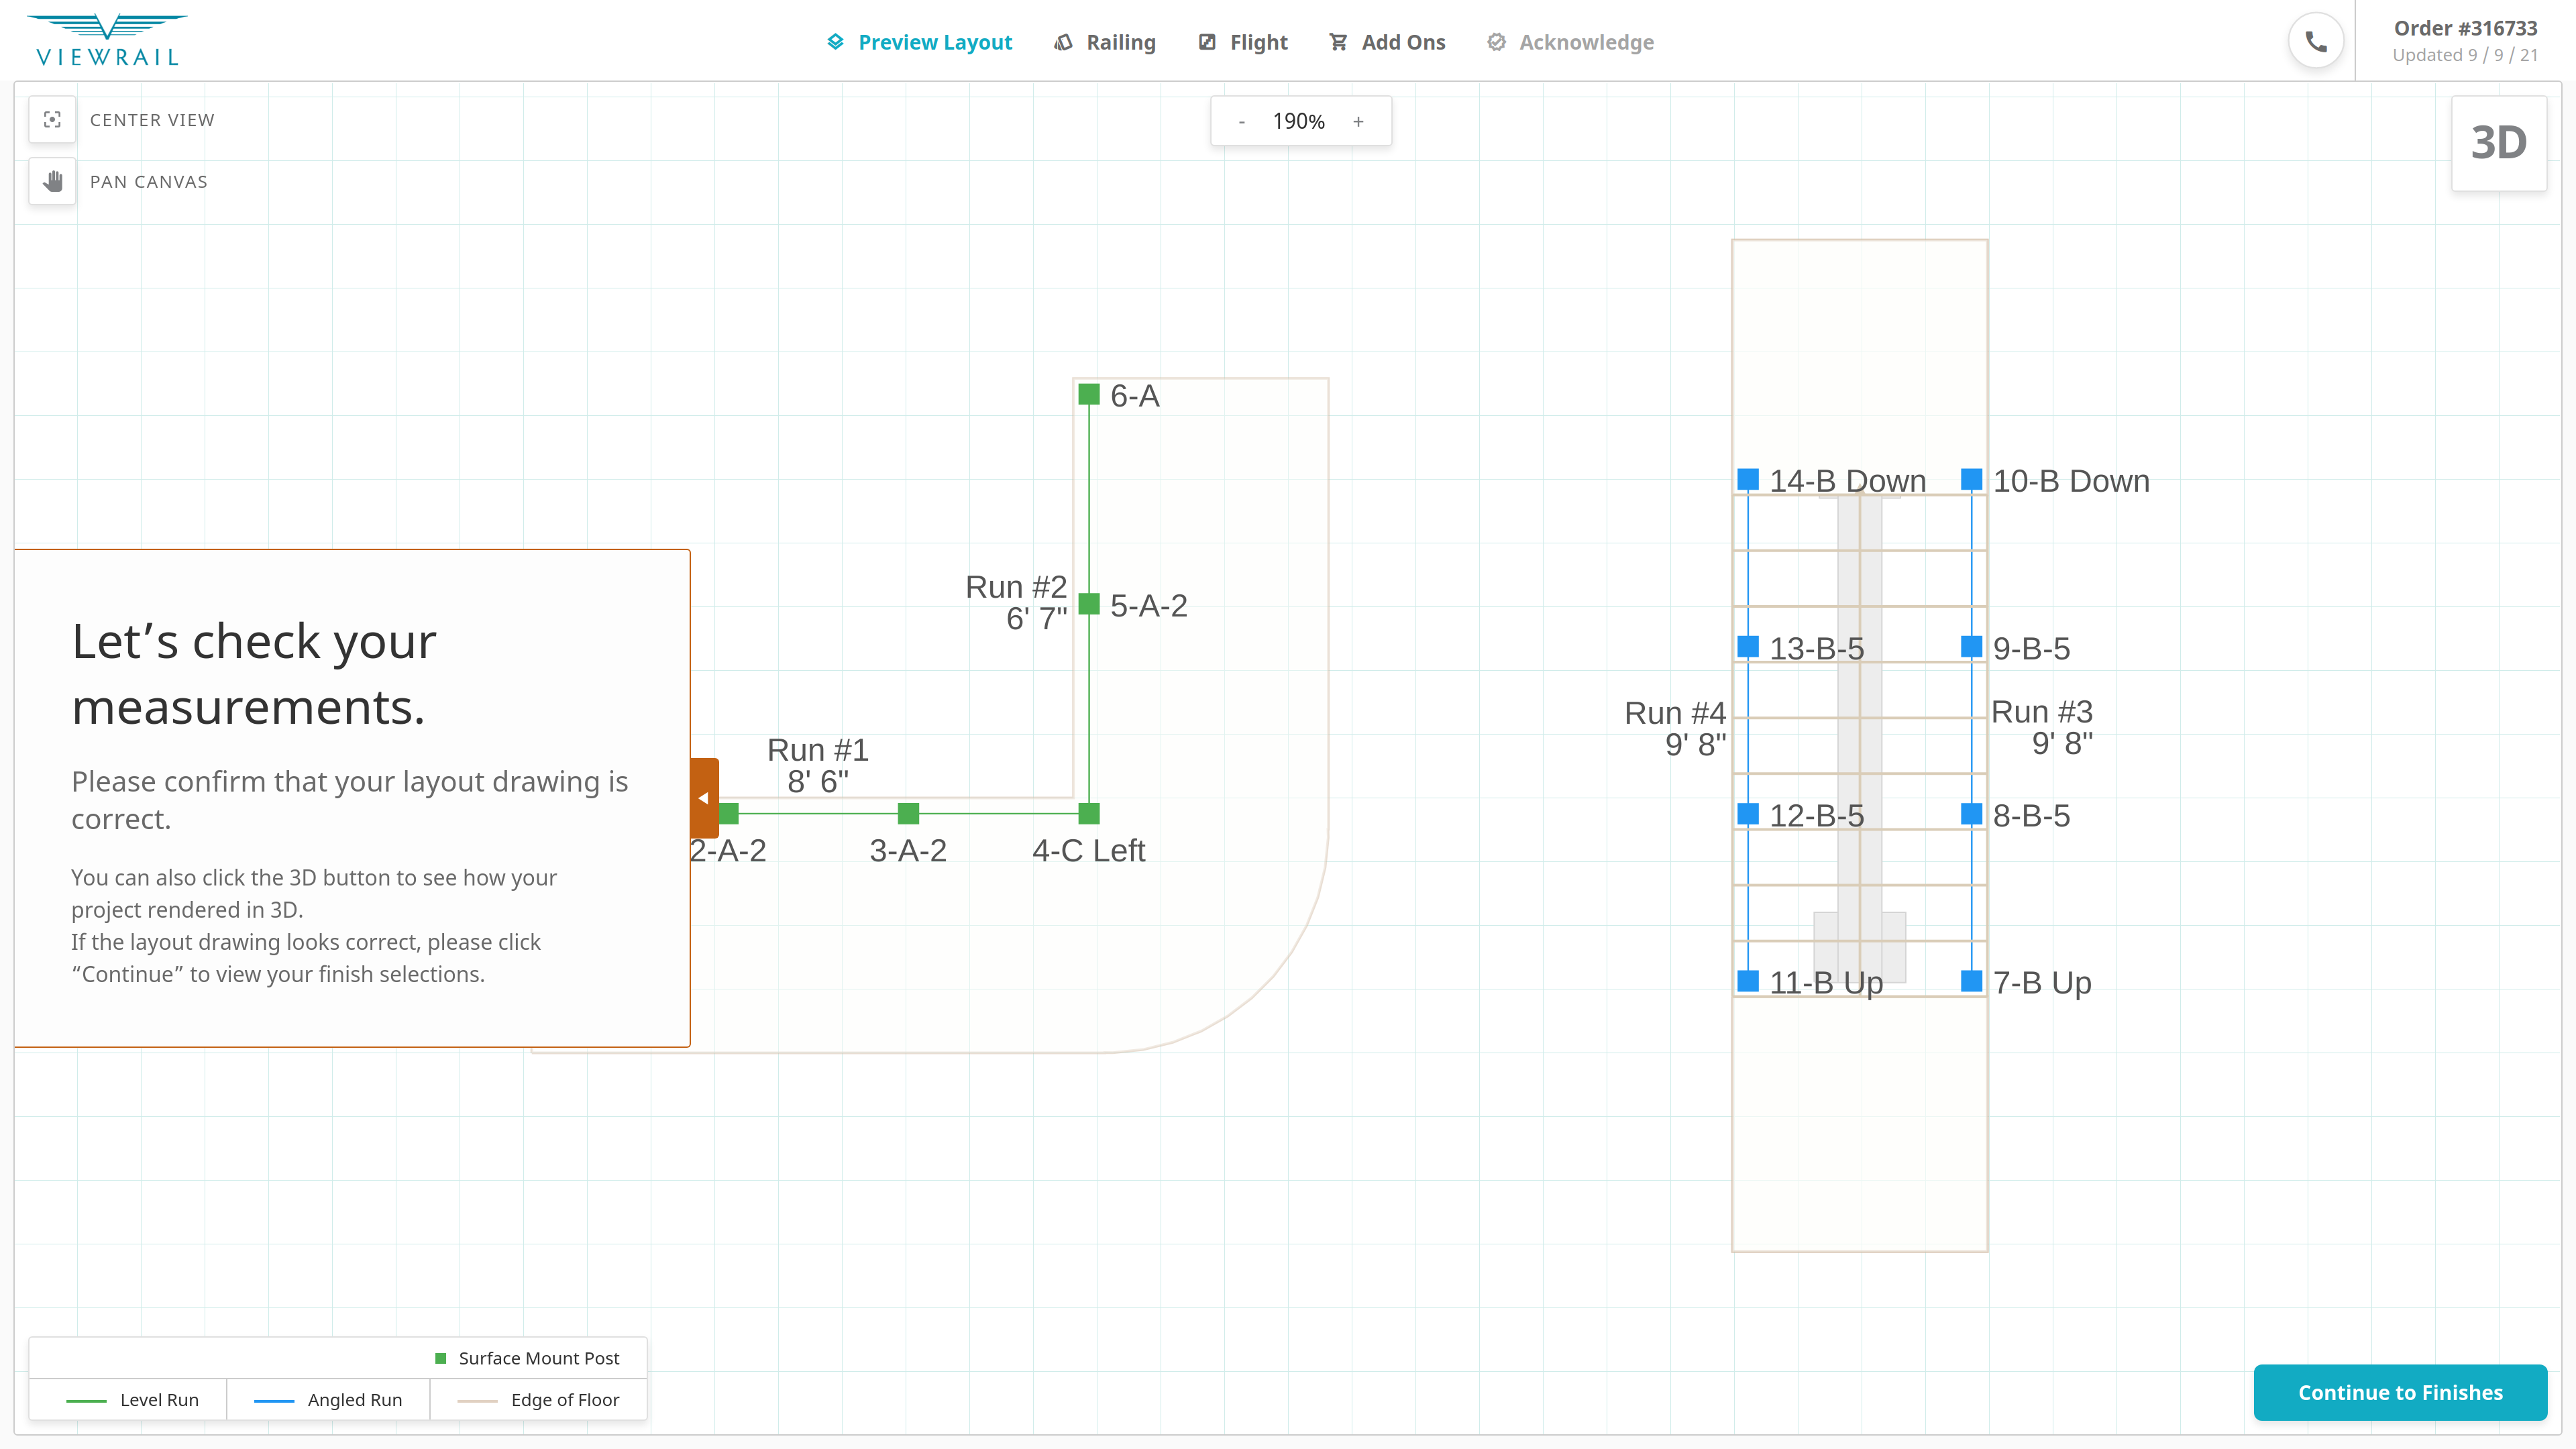Viewport: 2576px width, 1449px height.
Task: Decrease zoom with minus button
Action: tap(1242, 122)
